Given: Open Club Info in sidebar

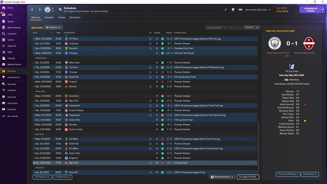Looking at the screenshot, I should coord(12,97).
